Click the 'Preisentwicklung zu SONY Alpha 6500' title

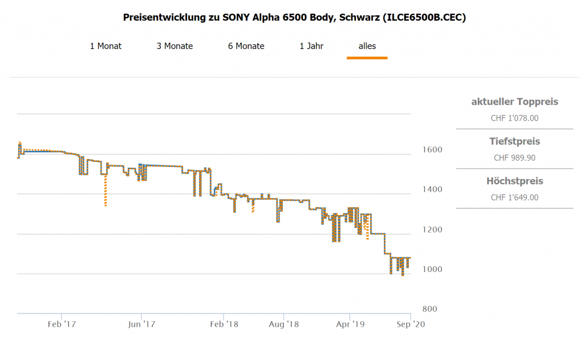tap(294, 18)
